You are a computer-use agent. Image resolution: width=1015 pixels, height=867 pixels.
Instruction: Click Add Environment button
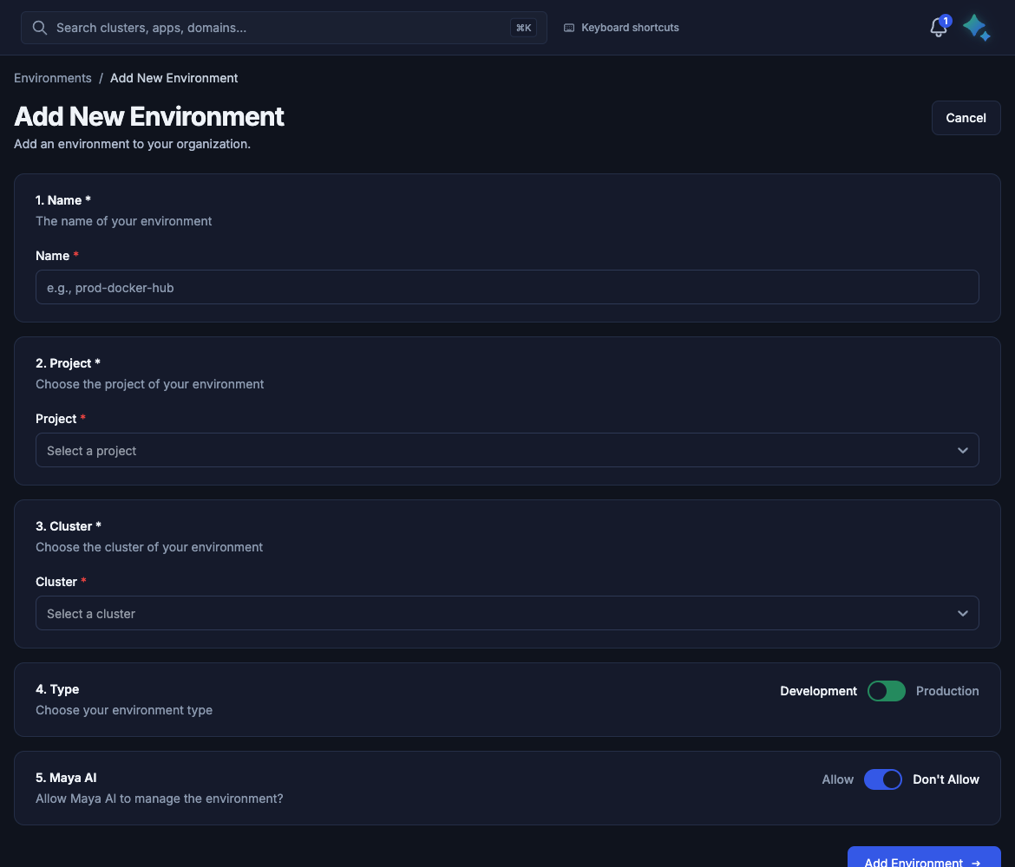point(924,857)
